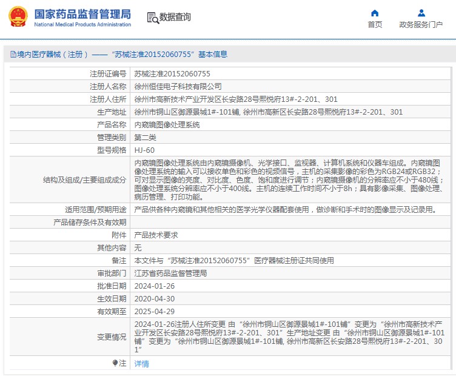Screen dimensions: 456x376
Task: Click the 国家药品监督管理局 site title text
Action: pyautogui.click(x=82, y=13)
